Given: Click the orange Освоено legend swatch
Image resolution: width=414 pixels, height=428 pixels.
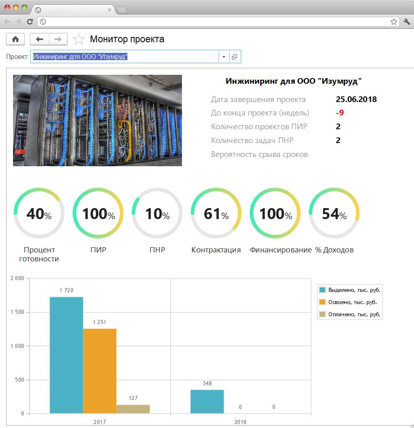Looking at the screenshot, I should pos(322,302).
